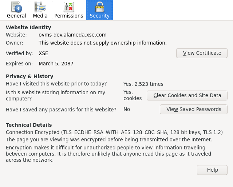Click the ownership information text
The height and width of the screenshot is (187, 233).
(x=103, y=43)
